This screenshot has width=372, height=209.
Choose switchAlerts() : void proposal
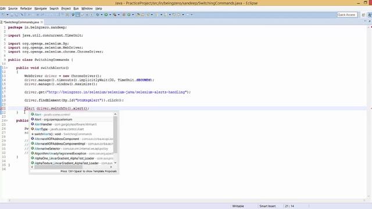coord(71,134)
